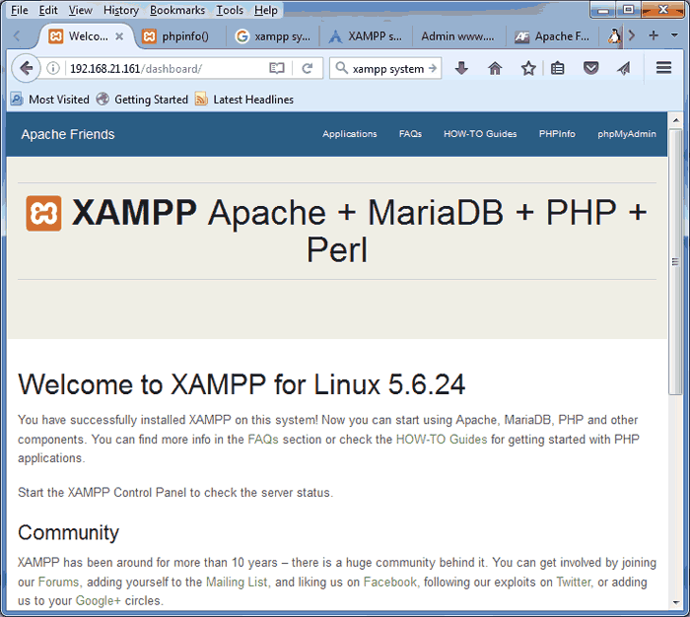Click the search box with xampp system

(387, 68)
